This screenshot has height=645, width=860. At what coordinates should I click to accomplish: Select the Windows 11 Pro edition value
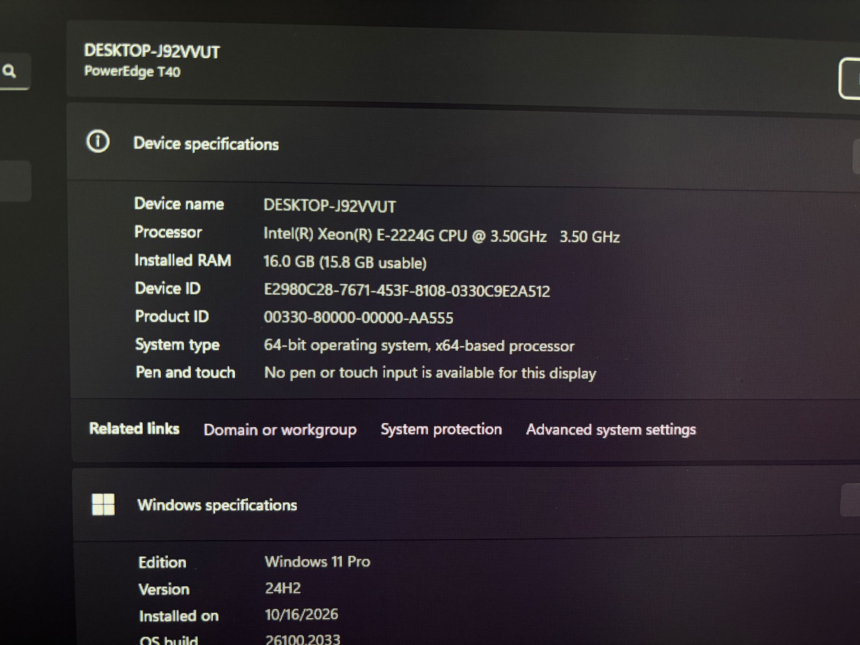tap(317, 562)
